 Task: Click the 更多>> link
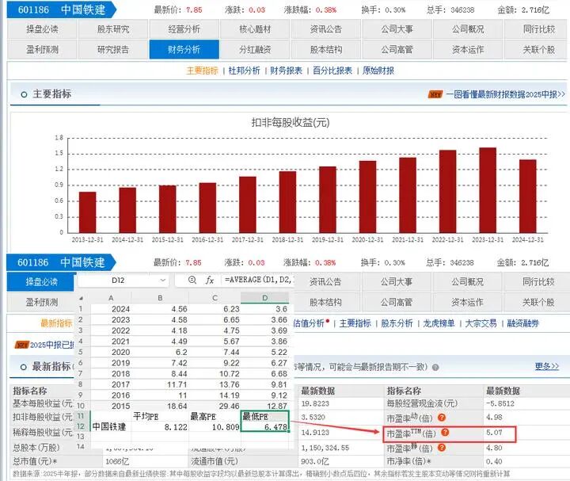[547, 366]
